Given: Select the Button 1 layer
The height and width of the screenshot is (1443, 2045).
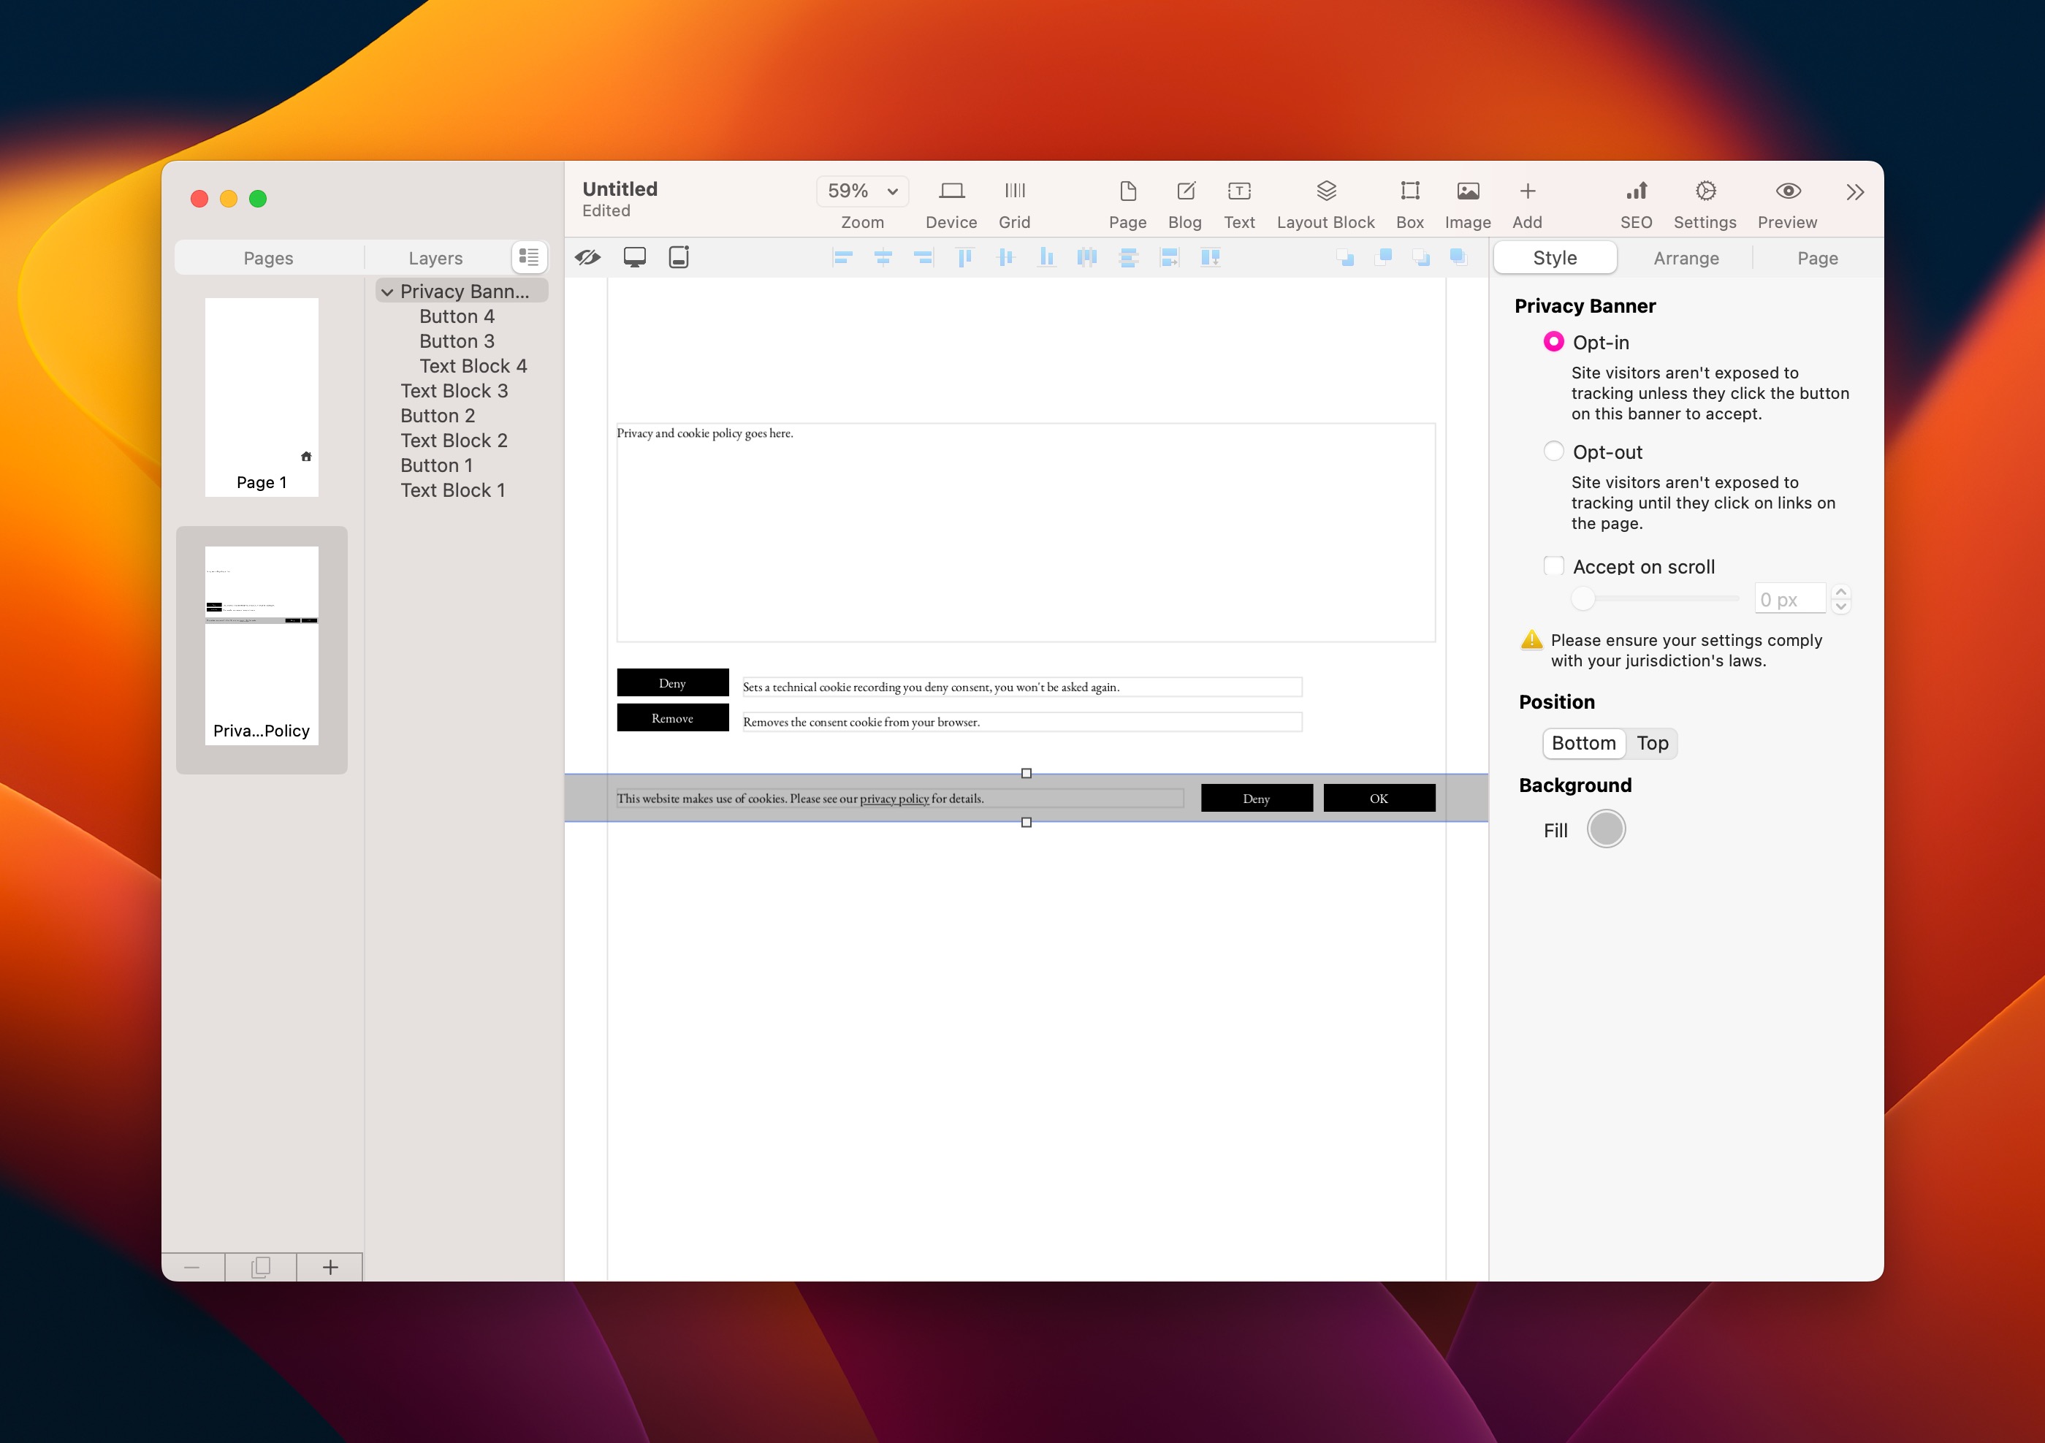Looking at the screenshot, I should click(x=436, y=466).
